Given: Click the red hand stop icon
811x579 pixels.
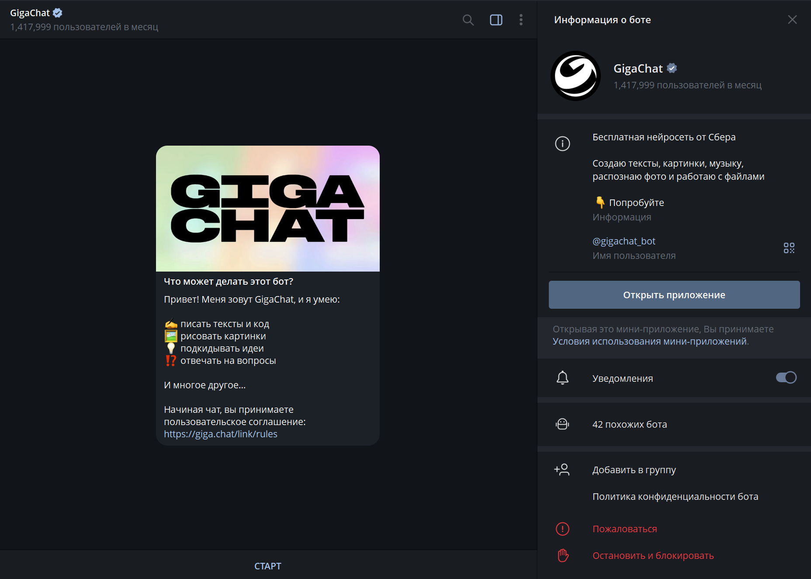Looking at the screenshot, I should click(x=563, y=555).
